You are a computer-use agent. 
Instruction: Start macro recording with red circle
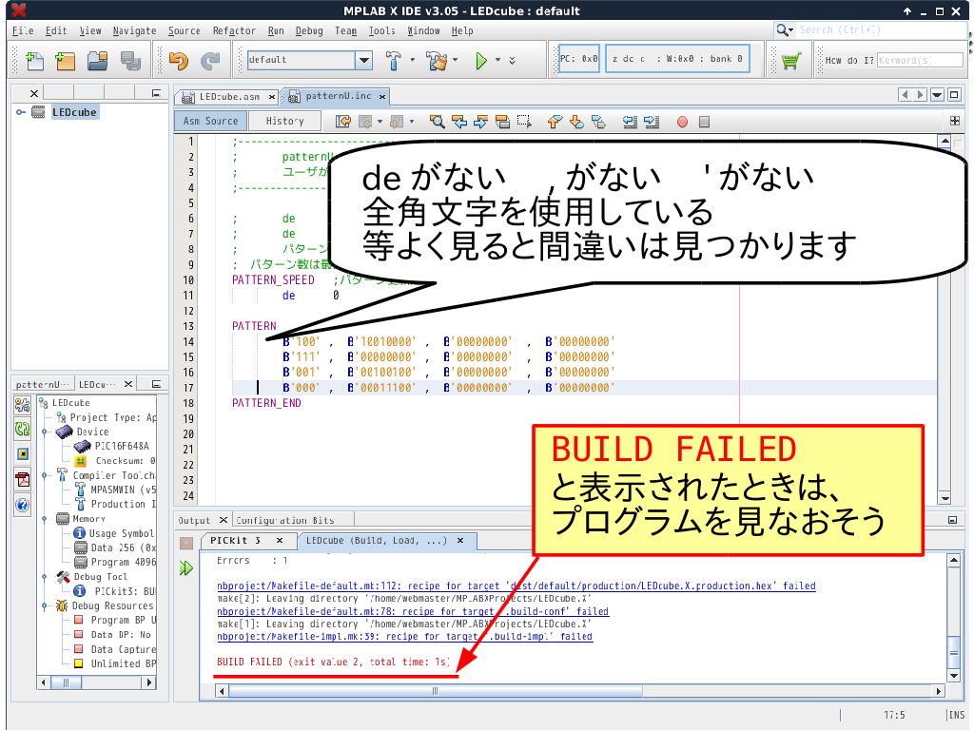682,122
